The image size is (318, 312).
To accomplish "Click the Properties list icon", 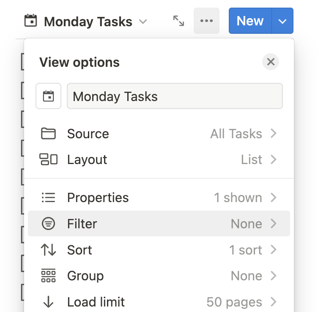I will click(48, 197).
